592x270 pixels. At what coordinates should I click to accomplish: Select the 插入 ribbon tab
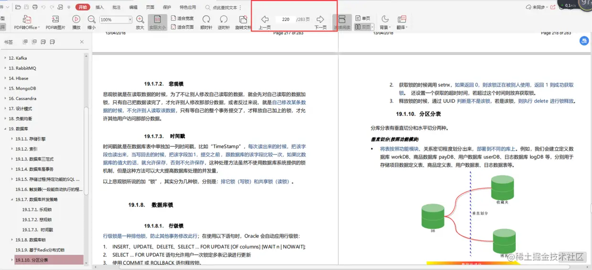click(99, 7)
